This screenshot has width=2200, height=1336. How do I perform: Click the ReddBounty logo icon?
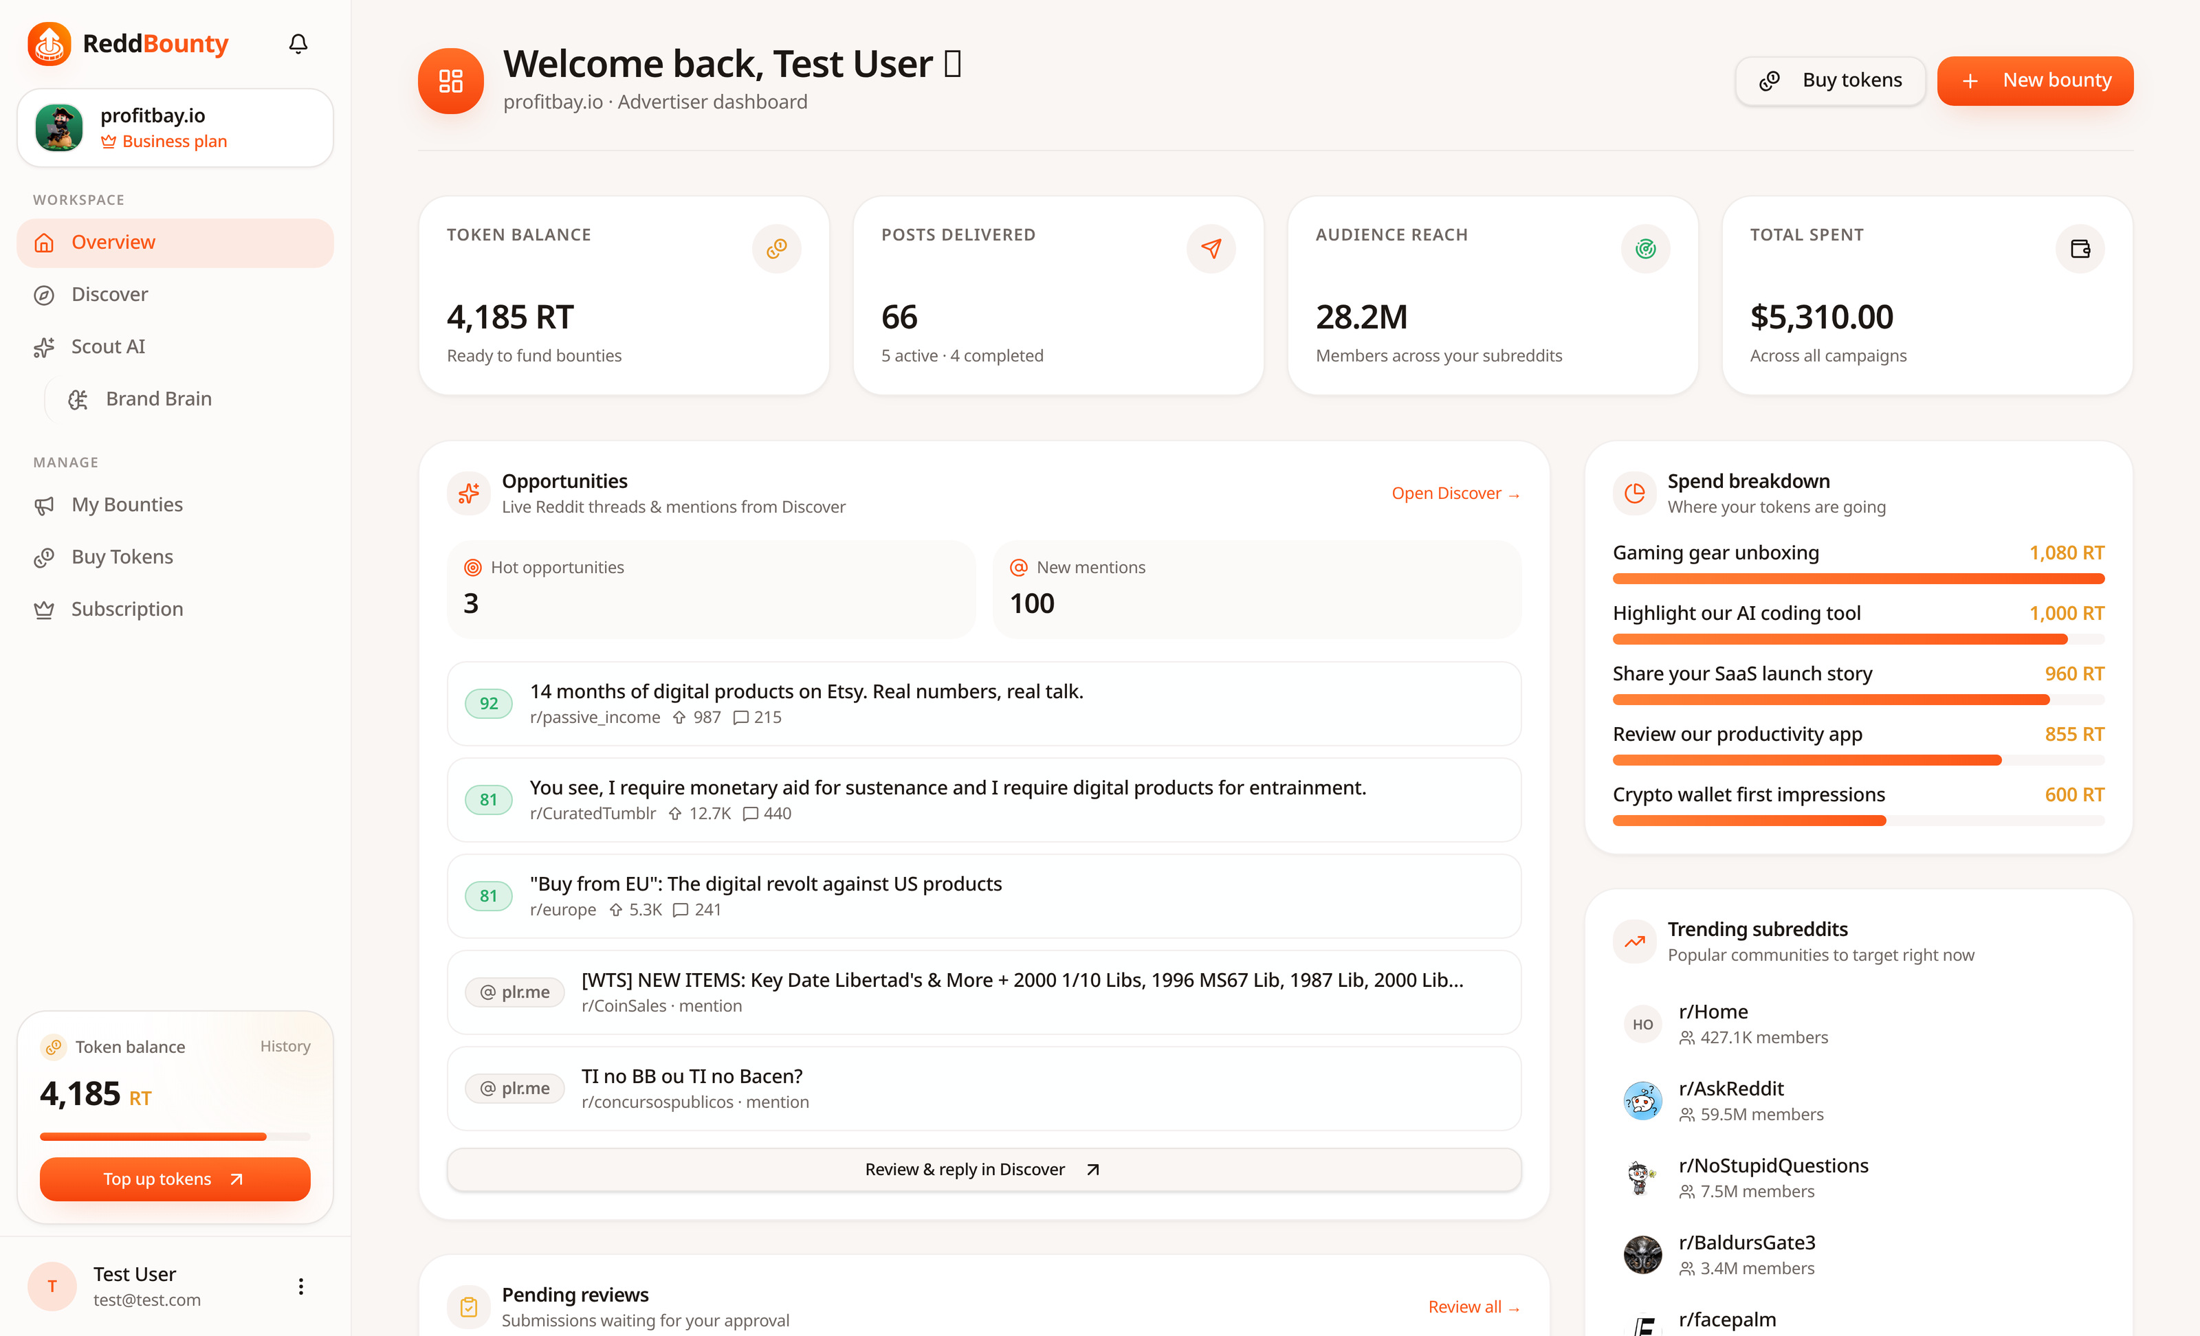(49, 44)
